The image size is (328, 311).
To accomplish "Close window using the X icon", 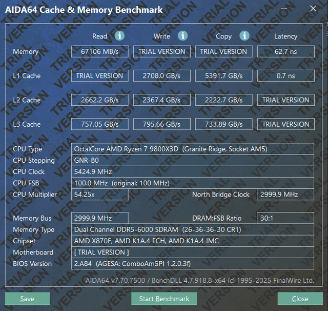I will click(x=313, y=9).
